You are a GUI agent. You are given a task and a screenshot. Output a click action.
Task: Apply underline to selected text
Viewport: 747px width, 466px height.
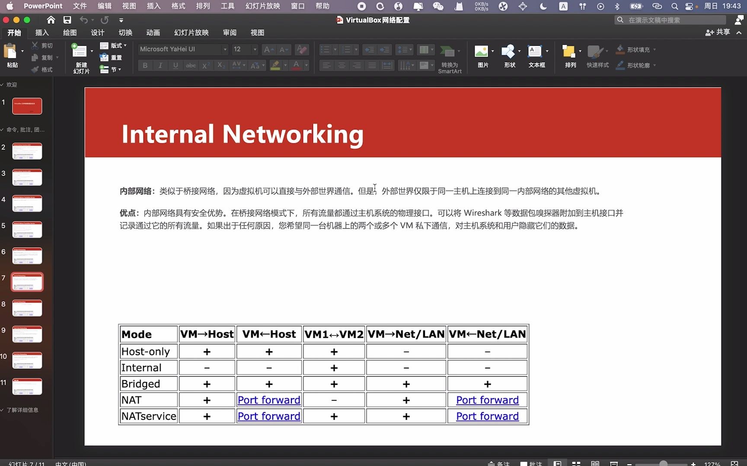(x=175, y=65)
